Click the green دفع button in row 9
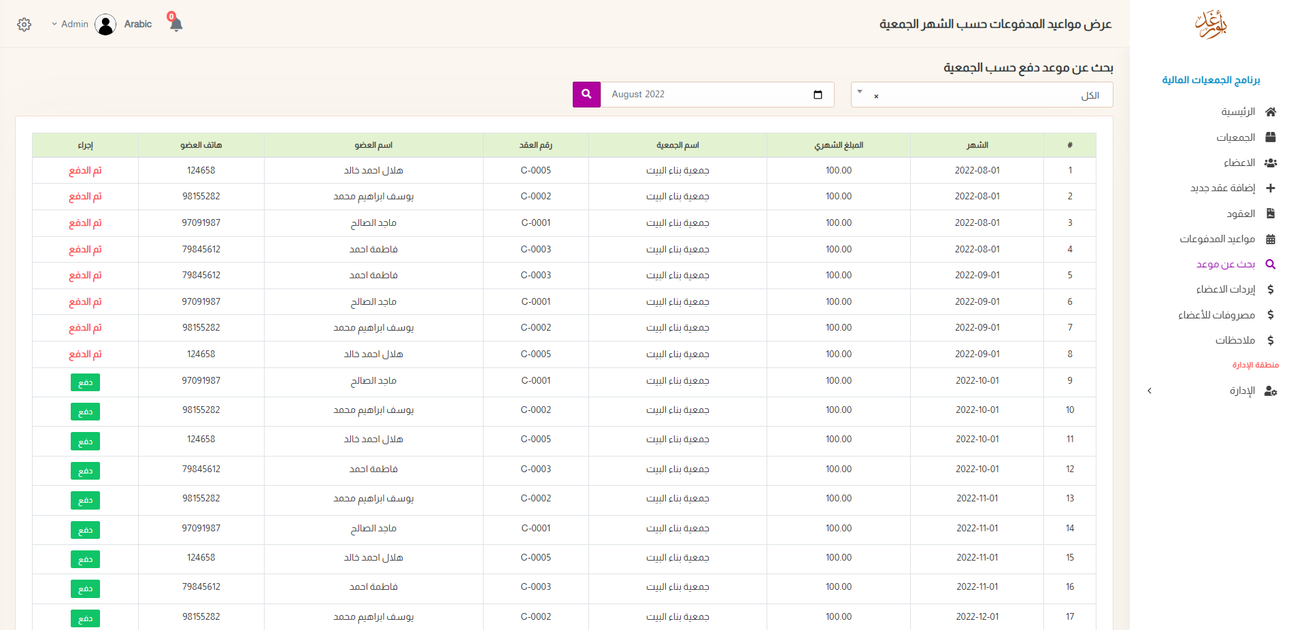Image resolution: width=1291 pixels, height=630 pixels. (85, 382)
